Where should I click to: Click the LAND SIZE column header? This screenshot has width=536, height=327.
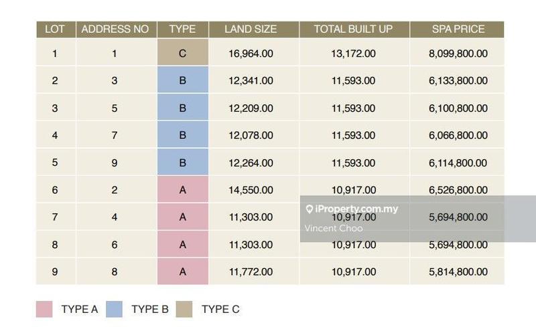(x=251, y=29)
